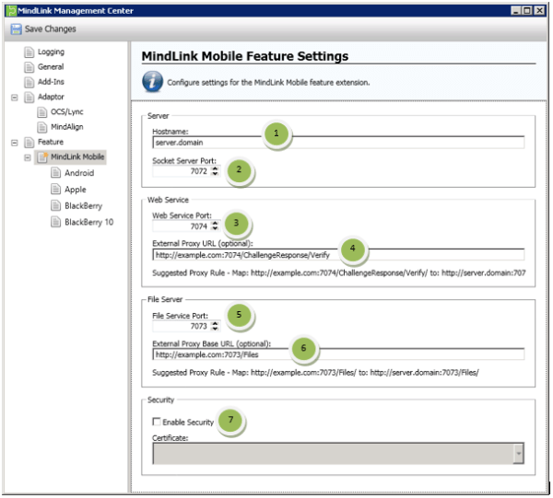Select the Add-Ins tree item

pos(51,82)
